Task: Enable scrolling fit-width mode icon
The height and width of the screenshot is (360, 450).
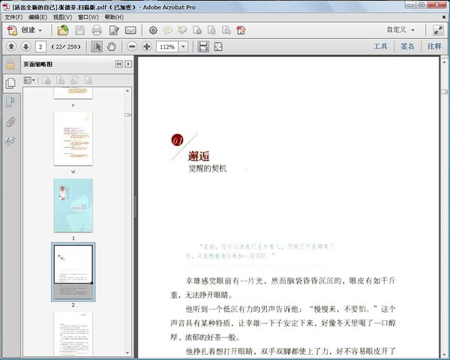Action: pyautogui.click(x=203, y=46)
